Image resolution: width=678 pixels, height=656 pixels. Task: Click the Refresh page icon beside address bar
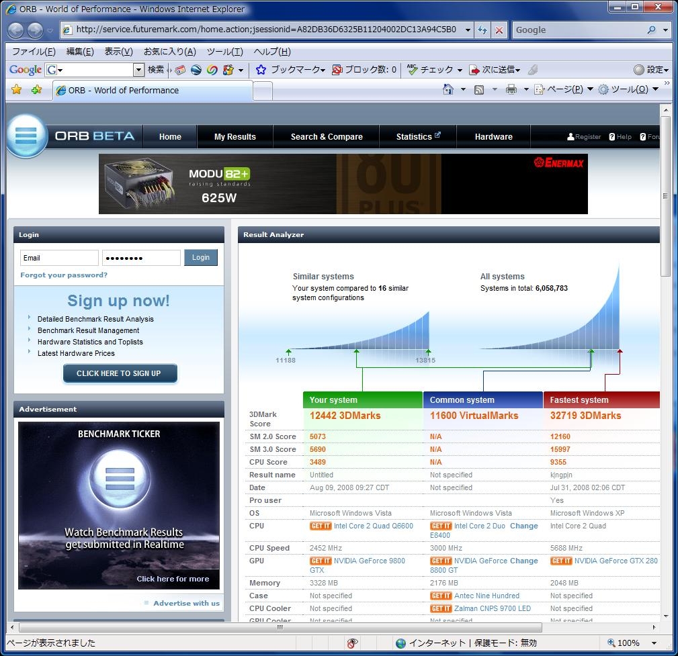[482, 30]
